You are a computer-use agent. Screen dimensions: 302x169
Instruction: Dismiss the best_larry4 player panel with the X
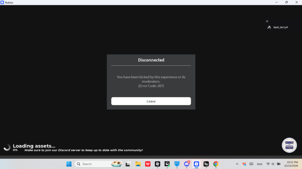point(267,21)
